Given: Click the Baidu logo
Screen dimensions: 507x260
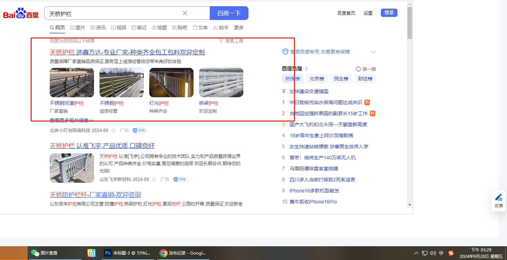Looking at the screenshot, I should [x=21, y=14].
